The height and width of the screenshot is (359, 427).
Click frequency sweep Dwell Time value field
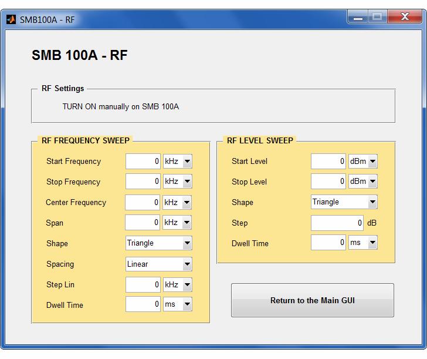143,304
